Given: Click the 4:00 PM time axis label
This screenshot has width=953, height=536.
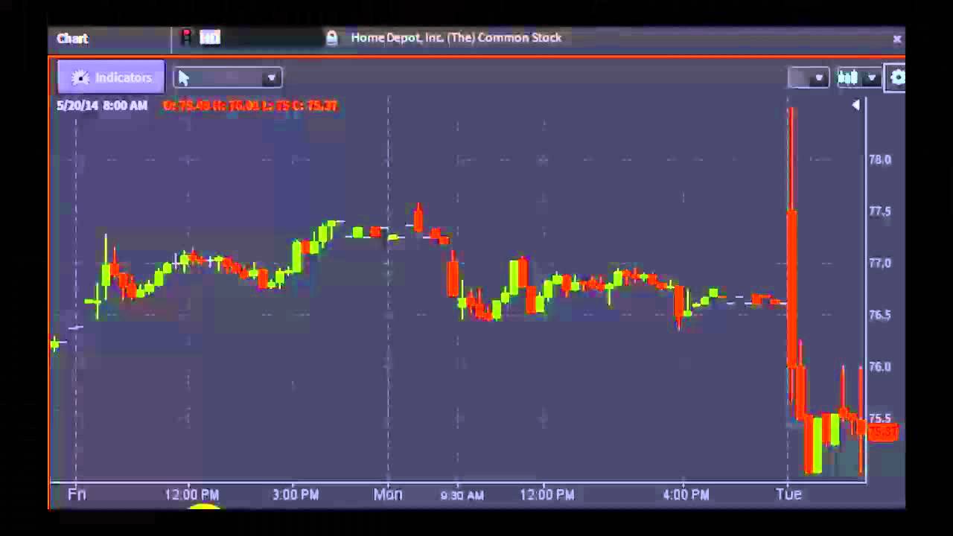Looking at the screenshot, I should point(686,494).
